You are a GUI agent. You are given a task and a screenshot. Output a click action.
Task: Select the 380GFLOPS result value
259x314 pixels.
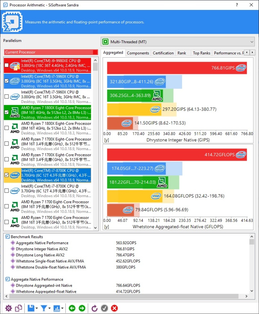[126, 267]
